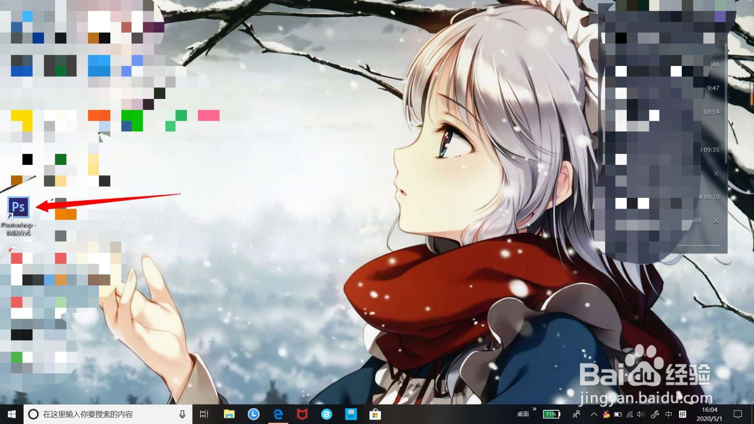
Task: Launch File Explorer from the taskbar
Action: pos(229,414)
